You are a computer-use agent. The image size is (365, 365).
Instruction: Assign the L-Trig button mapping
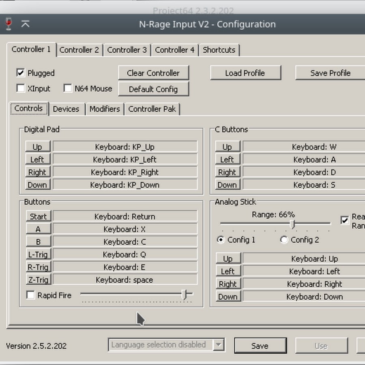coord(39,254)
